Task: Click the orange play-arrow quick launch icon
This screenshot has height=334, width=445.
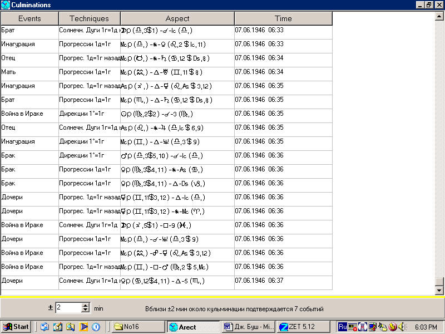Action: pyautogui.click(x=83, y=327)
